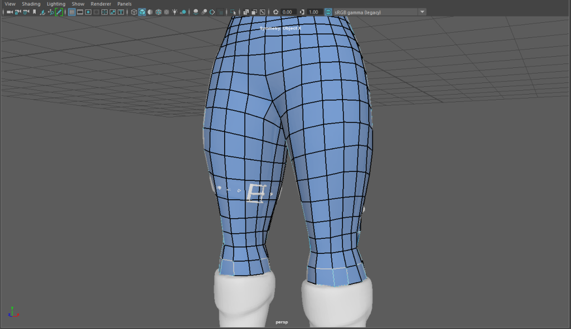
Task: Select the Grease Pencil tool icon
Action: 59,12
